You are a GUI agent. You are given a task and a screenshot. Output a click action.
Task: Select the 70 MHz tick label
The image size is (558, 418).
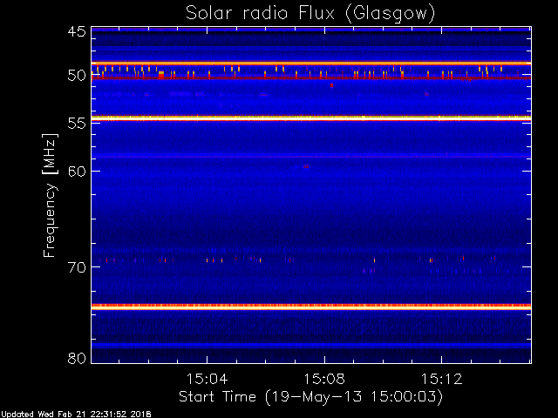pyautogui.click(x=76, y=266)
